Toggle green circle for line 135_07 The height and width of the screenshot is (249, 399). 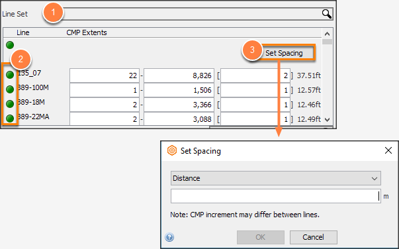[x=10, y=75]
